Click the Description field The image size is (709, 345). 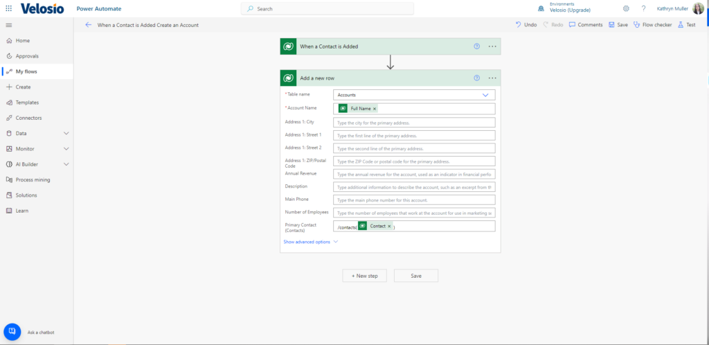pos(414,187)
